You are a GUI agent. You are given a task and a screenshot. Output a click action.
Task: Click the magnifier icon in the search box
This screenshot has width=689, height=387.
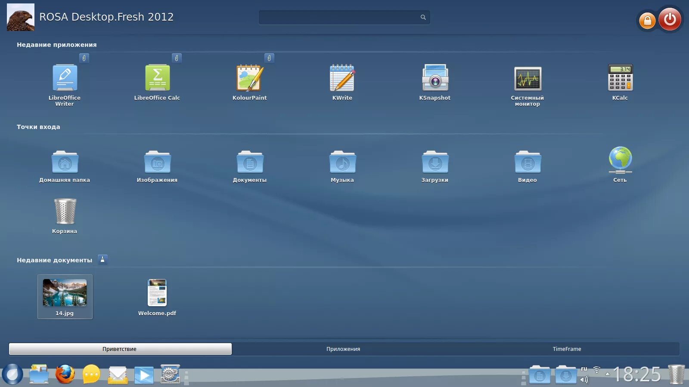coord(423,17)
